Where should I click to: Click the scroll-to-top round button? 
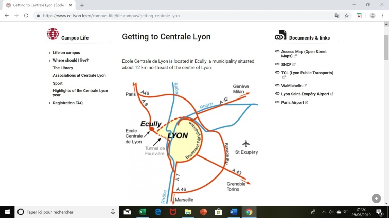point(376,199)
